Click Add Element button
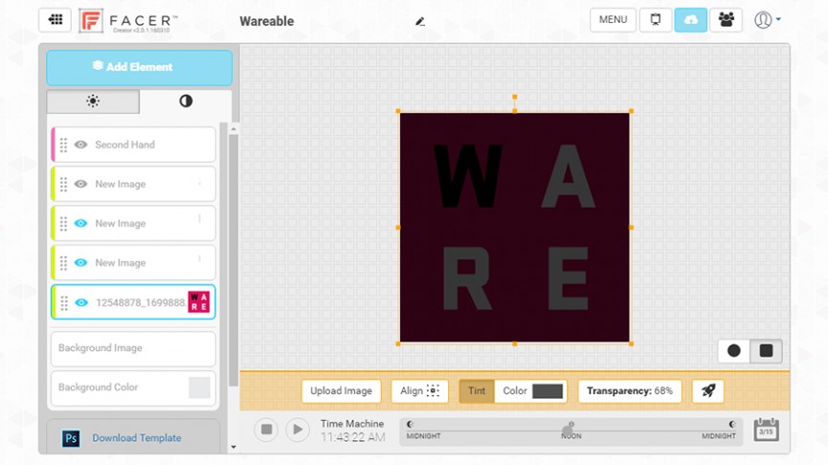Image resolution: width=828 pixels, height=465 pixels. [x=140, y=68]
